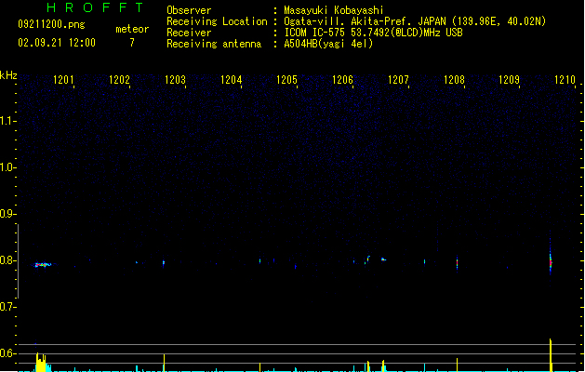Click the HROFFT title text
585x372 pixels.
tap(96, 7)
